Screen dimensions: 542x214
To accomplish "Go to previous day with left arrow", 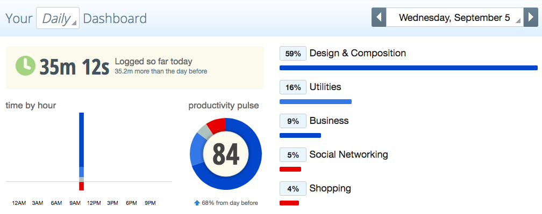I will [x=379, y=17].
